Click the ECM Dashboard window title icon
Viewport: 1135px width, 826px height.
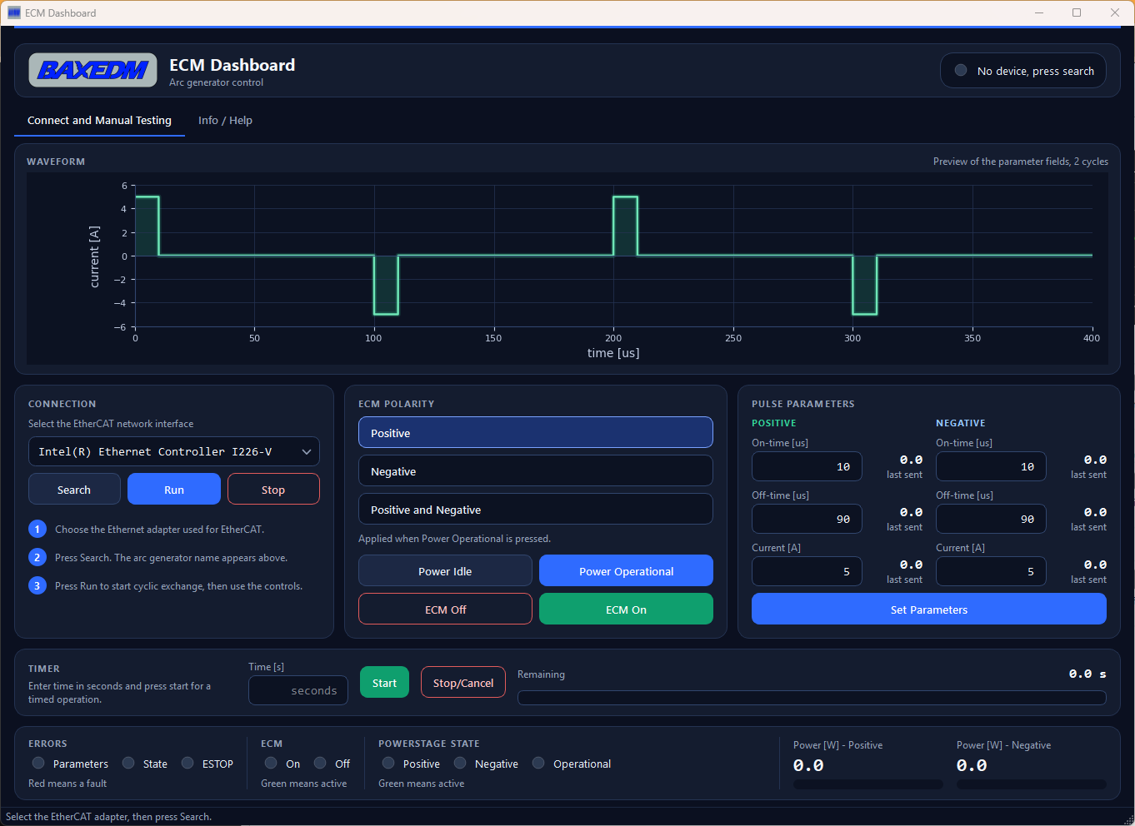pyautogui.click(x=13, y=12)
